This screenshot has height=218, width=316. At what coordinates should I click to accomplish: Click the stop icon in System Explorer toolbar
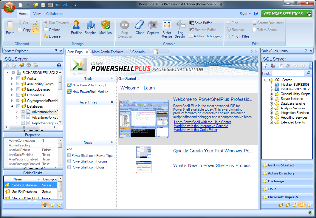click(x=29, y=65)
